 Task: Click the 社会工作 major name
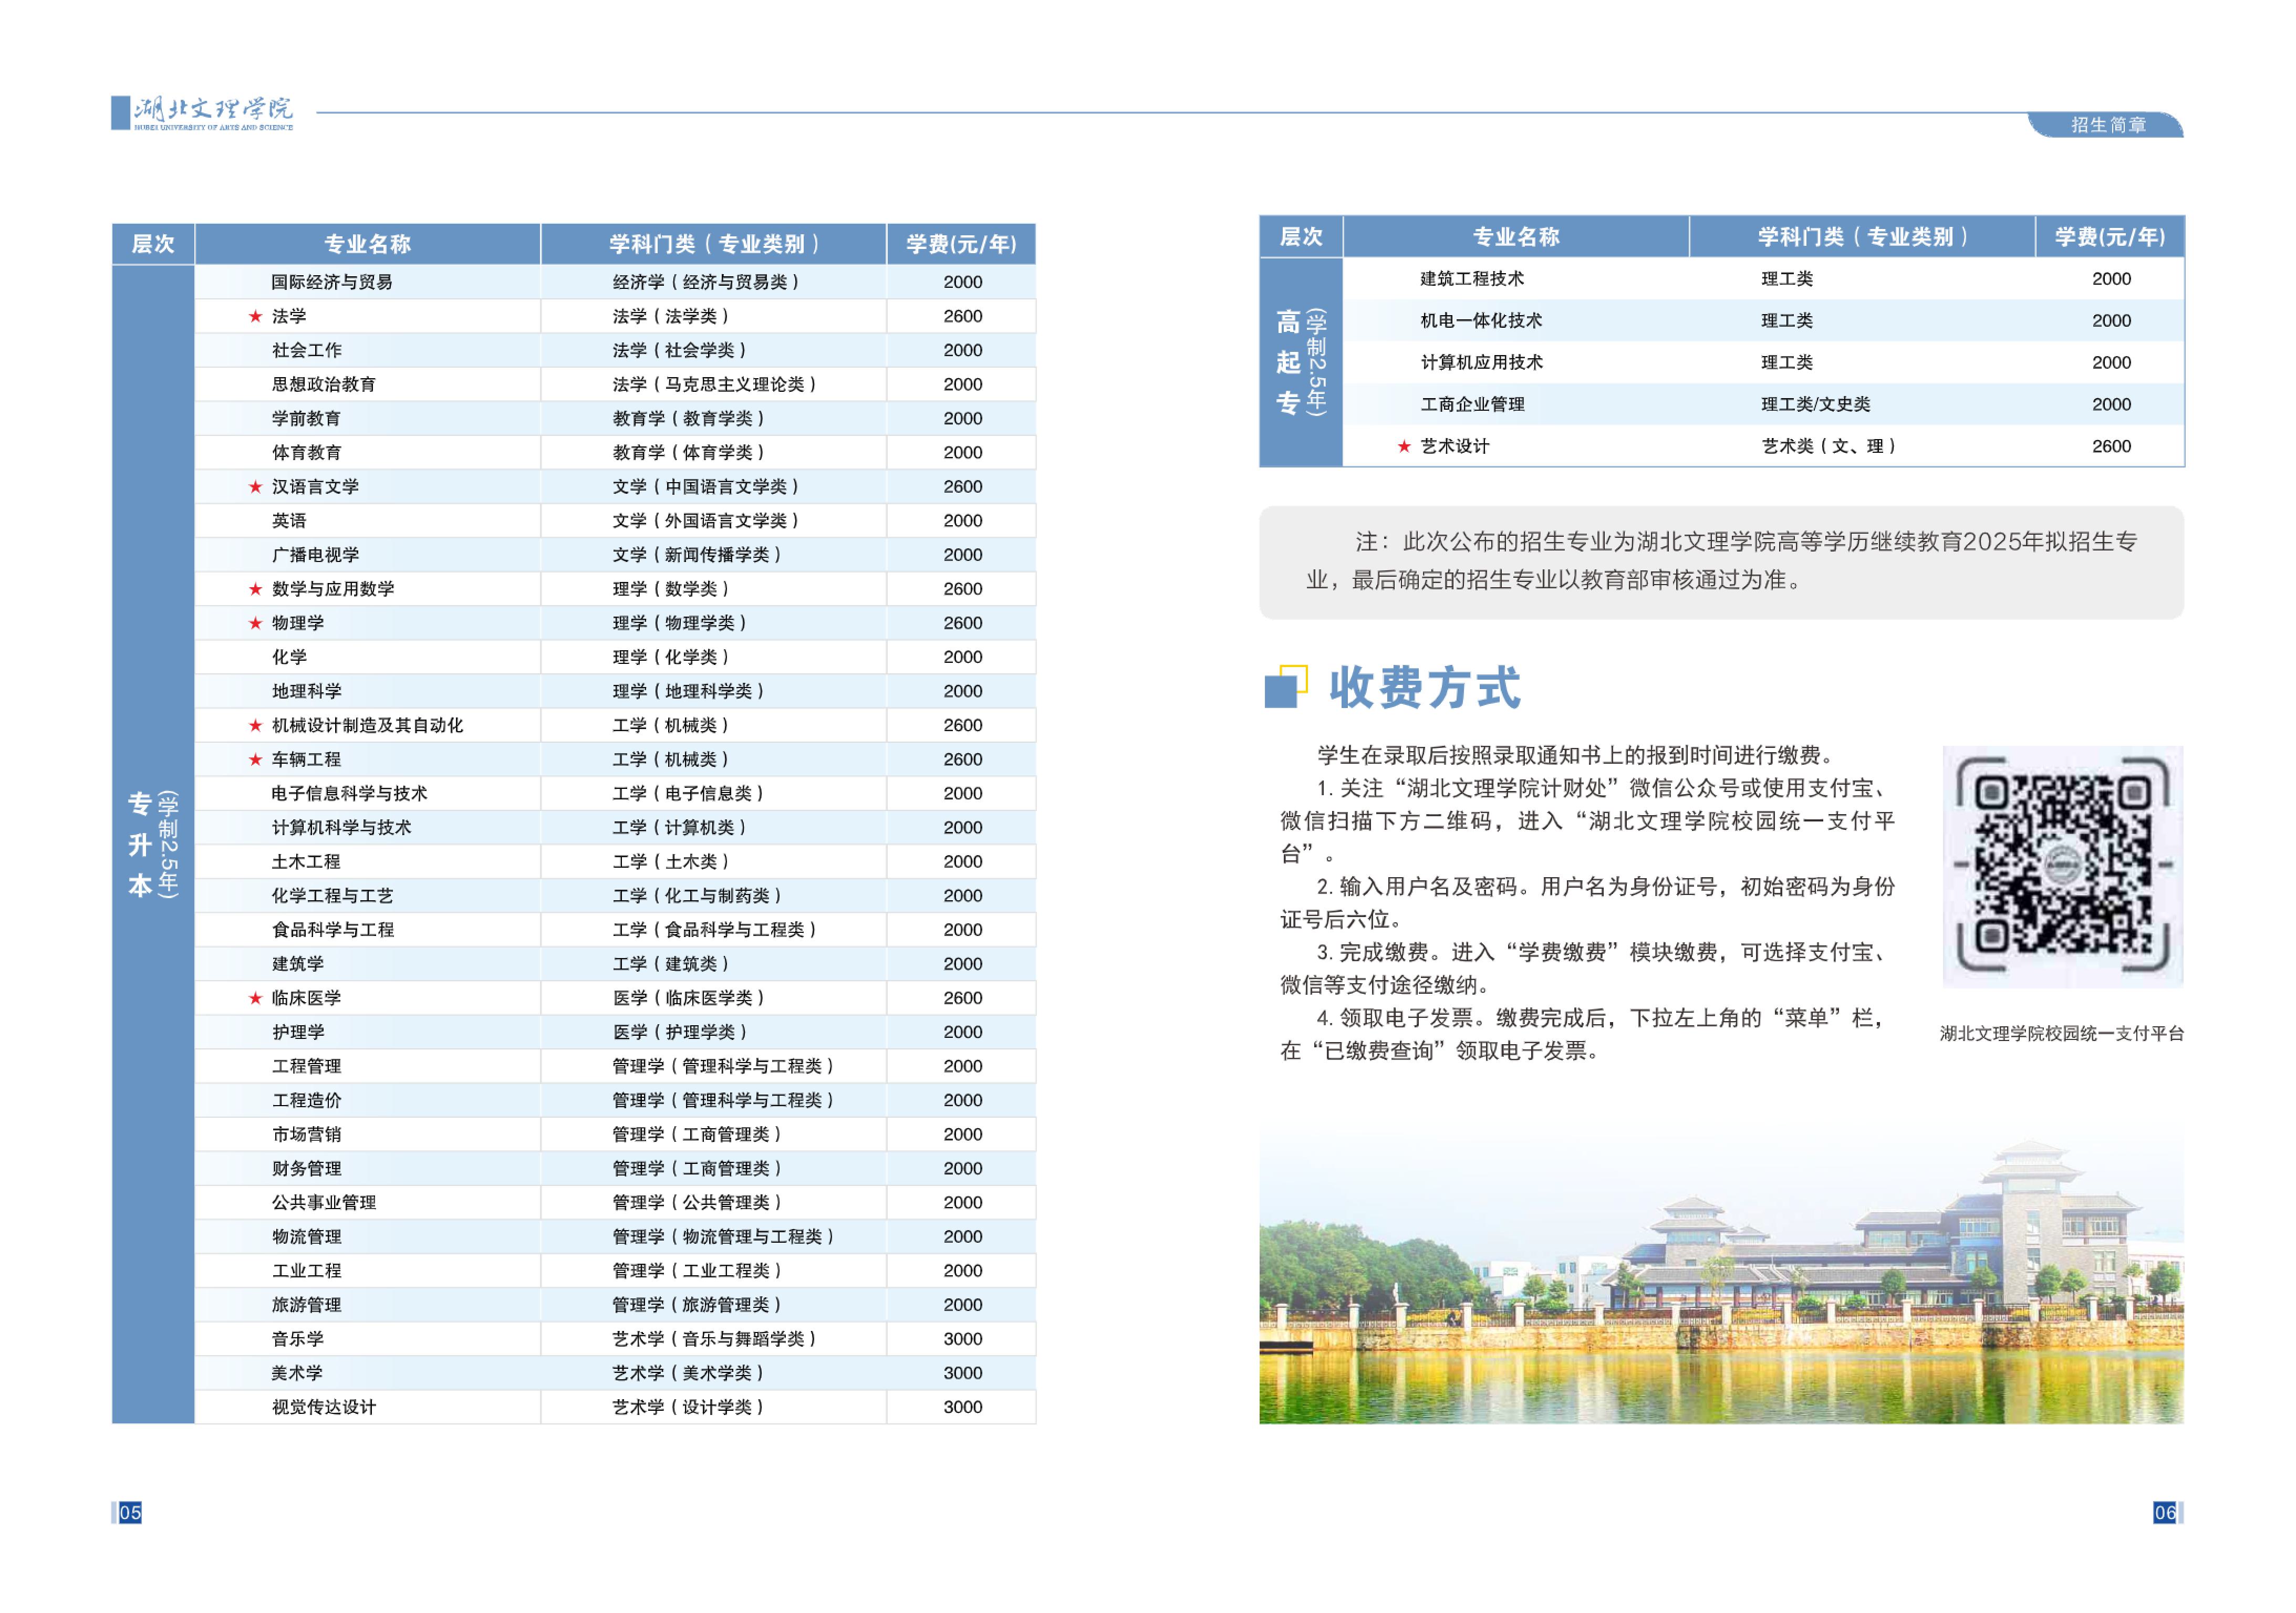tap(307, 350)
